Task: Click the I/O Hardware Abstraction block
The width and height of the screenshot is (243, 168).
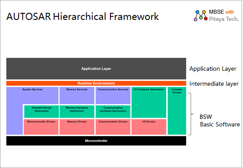Action: [x=149, y=102]
